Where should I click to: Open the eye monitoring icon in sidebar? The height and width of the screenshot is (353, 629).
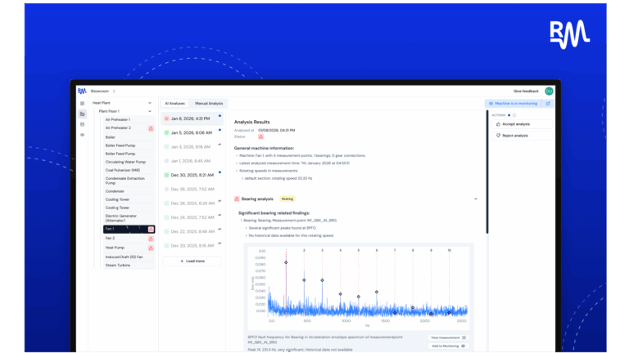[82, 135]
